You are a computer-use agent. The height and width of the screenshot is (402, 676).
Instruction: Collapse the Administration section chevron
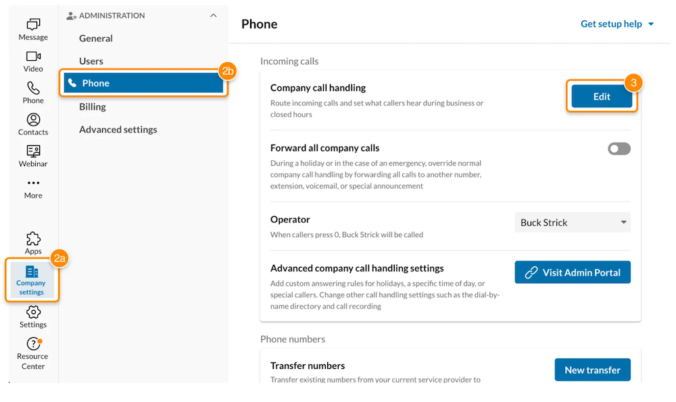[214, 16]
